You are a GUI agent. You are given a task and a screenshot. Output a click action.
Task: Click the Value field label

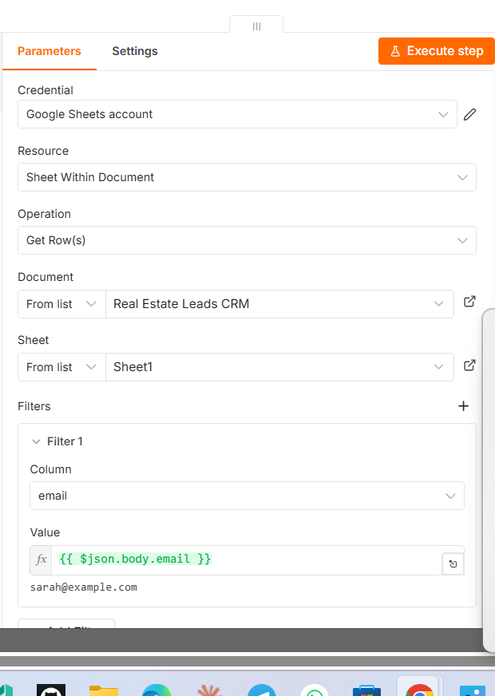click(45, 532)
